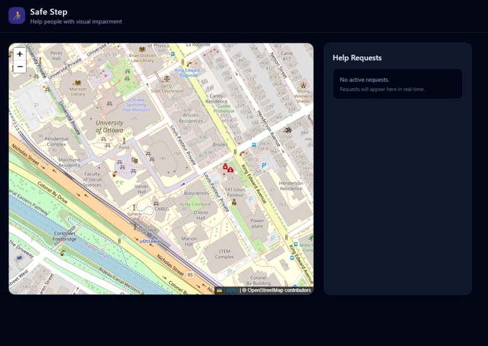The height and width of the screenshot is (346, 488).
Task: Open the Leaflet attribution link
Action: point(231,290)
